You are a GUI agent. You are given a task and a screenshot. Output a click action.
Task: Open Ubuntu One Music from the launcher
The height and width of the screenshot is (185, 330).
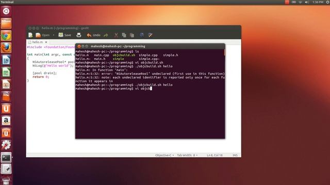(x=6, y=133)
